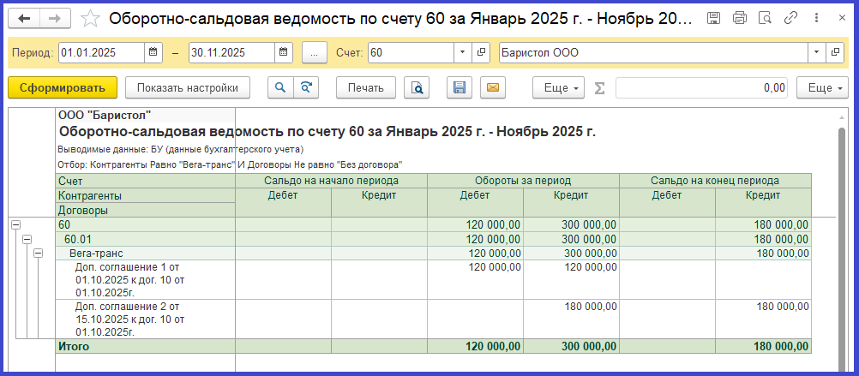Click the Сформировать button

tap(62, 87)
